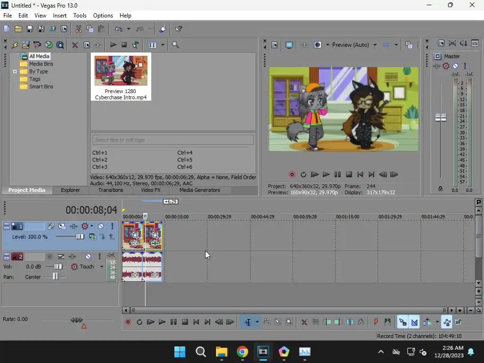Save the project with the floppy icon
Image resolution: width=484 pixels, height=363 pixels.
pyautogui.click(x=30, y=29)
